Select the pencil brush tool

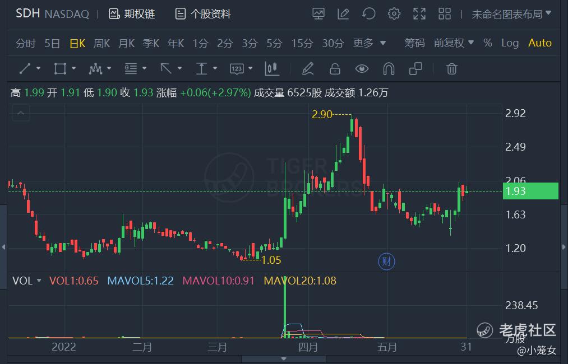[307, 68]
